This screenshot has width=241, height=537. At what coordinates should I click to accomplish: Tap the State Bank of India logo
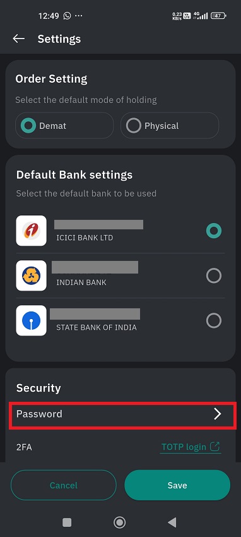tap(31, 320)
